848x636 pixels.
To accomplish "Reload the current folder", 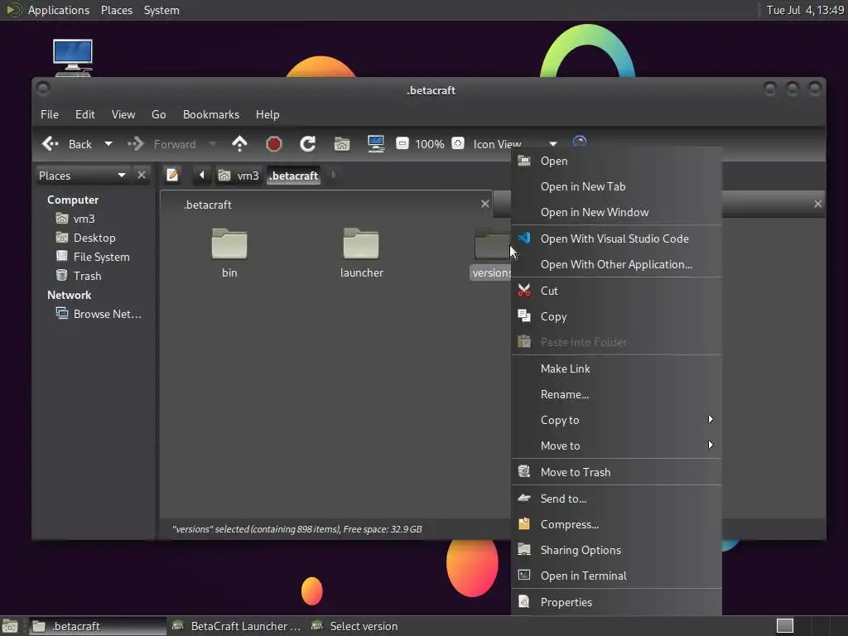I will 307,144.
